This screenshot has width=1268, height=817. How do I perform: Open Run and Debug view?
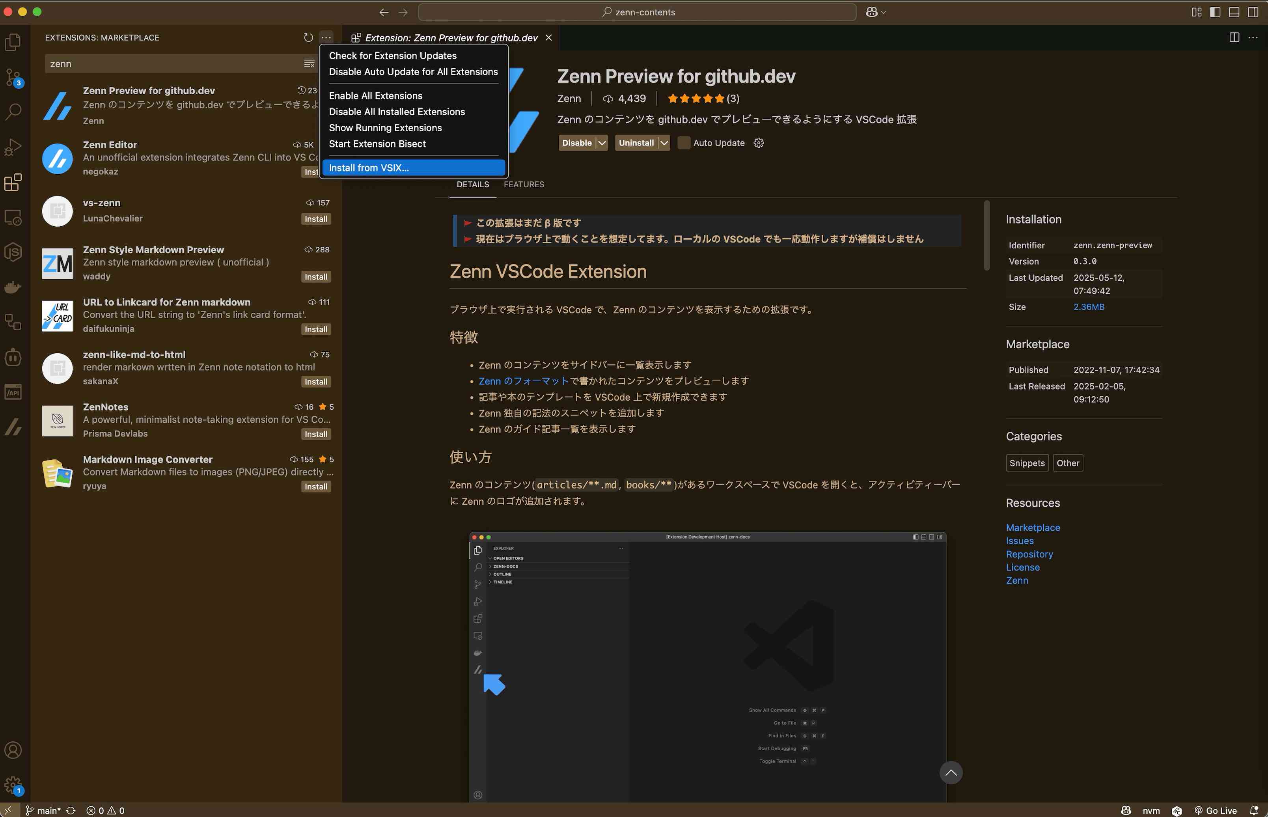point(13,147)
